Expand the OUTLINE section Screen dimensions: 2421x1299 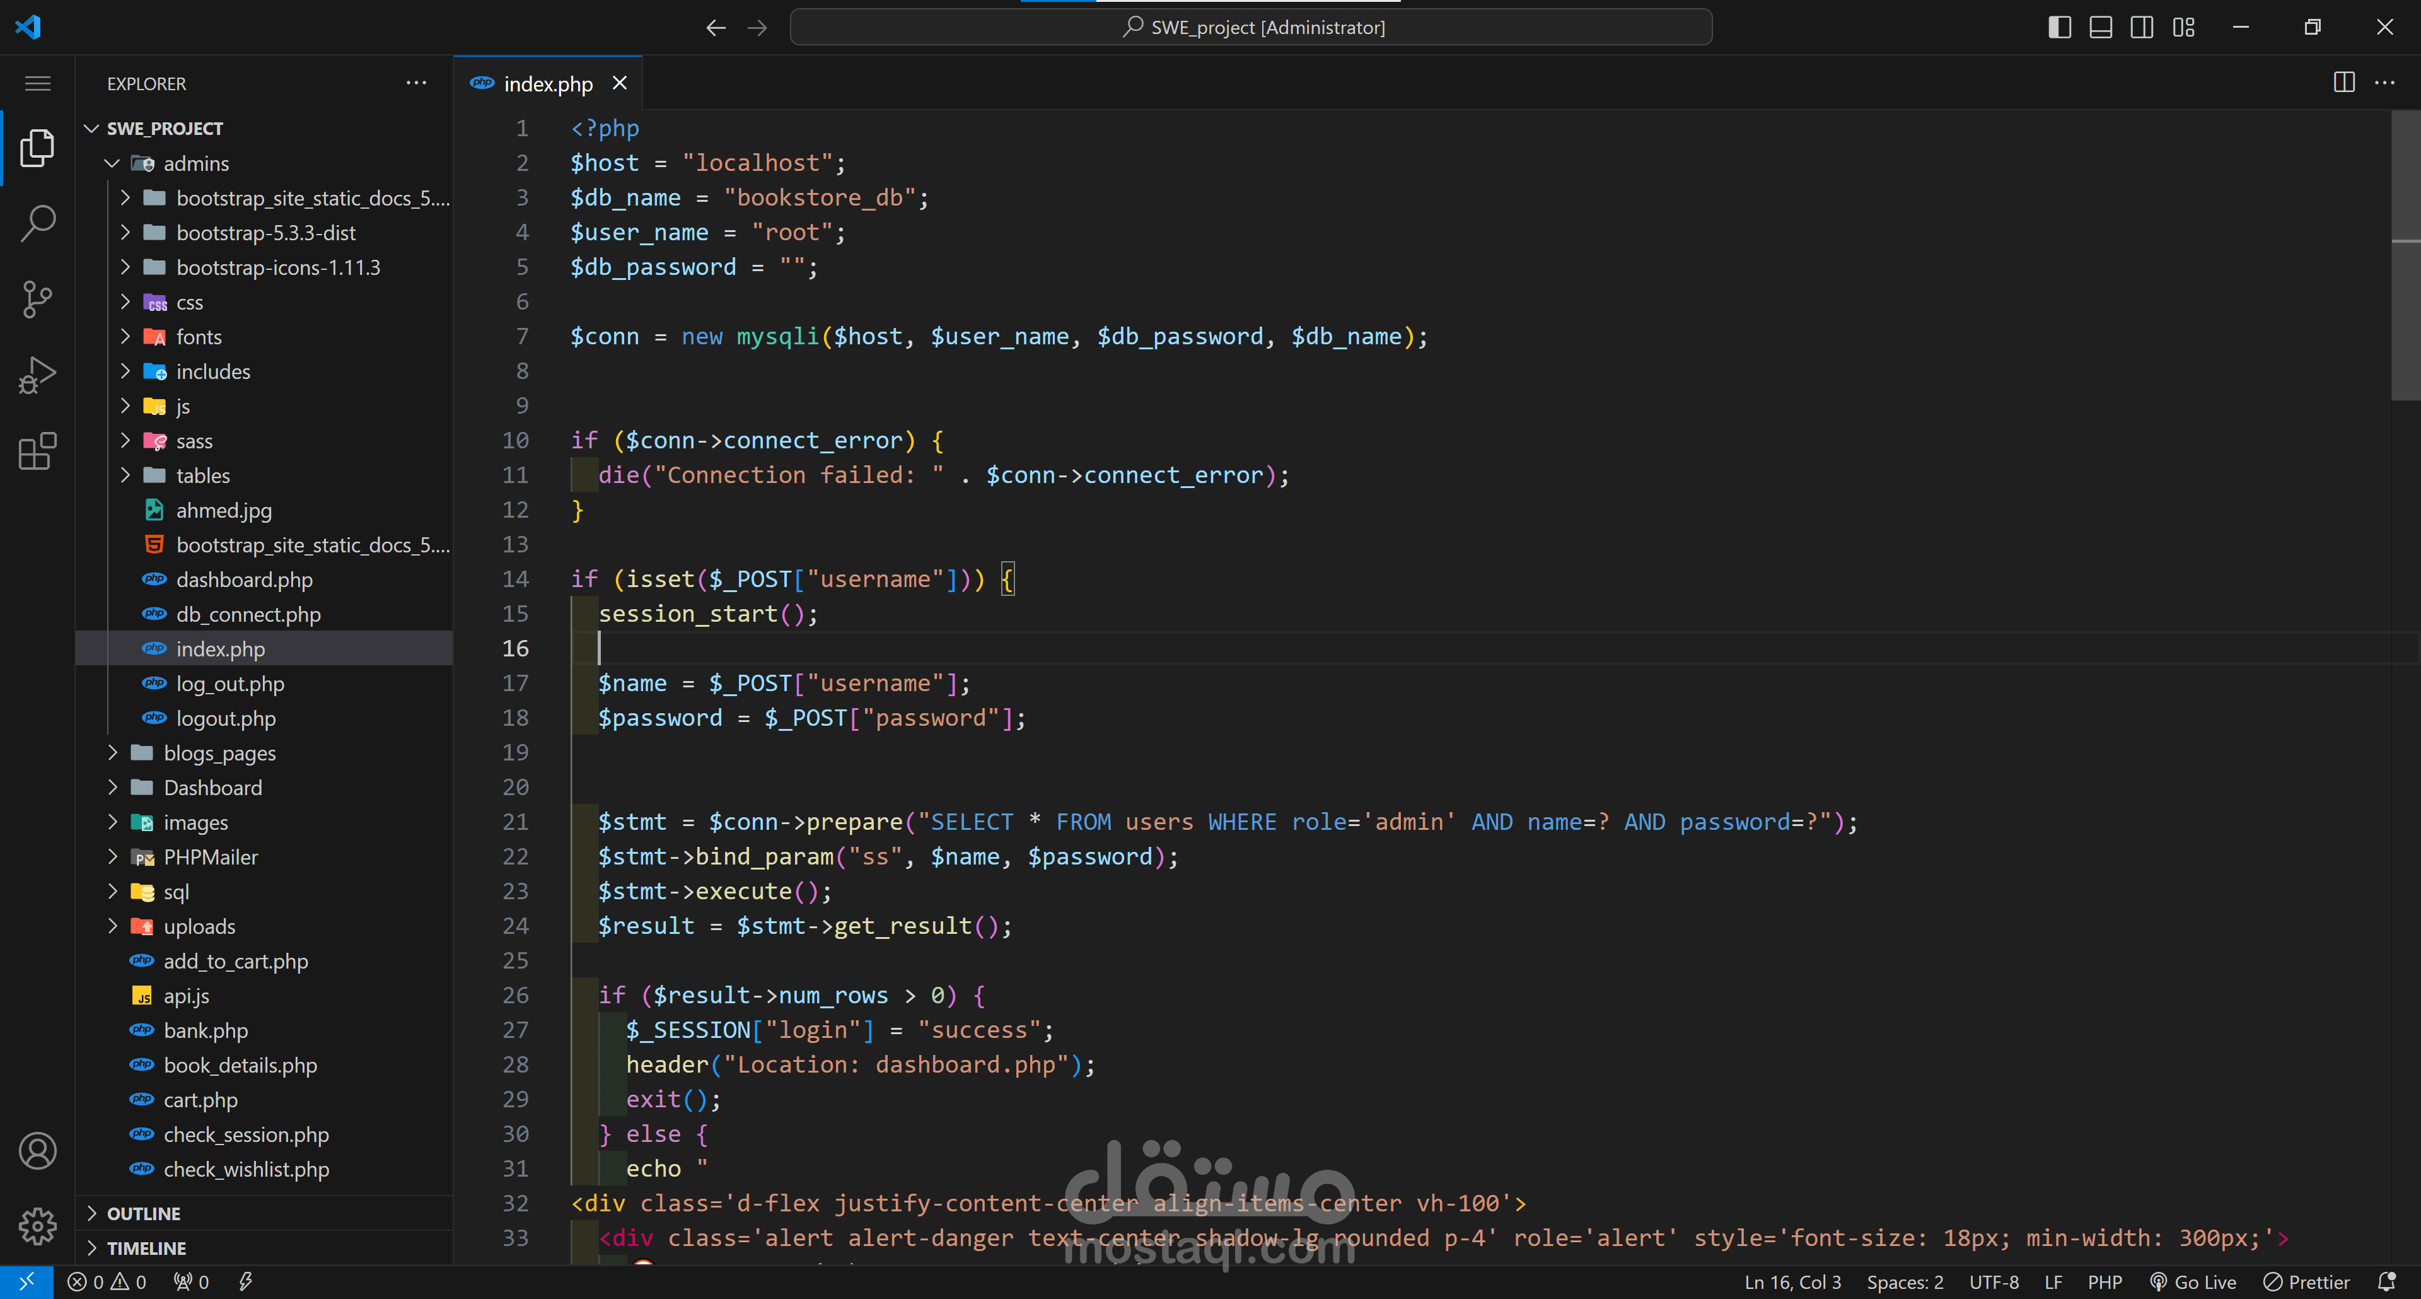(x=143, y=1213)
